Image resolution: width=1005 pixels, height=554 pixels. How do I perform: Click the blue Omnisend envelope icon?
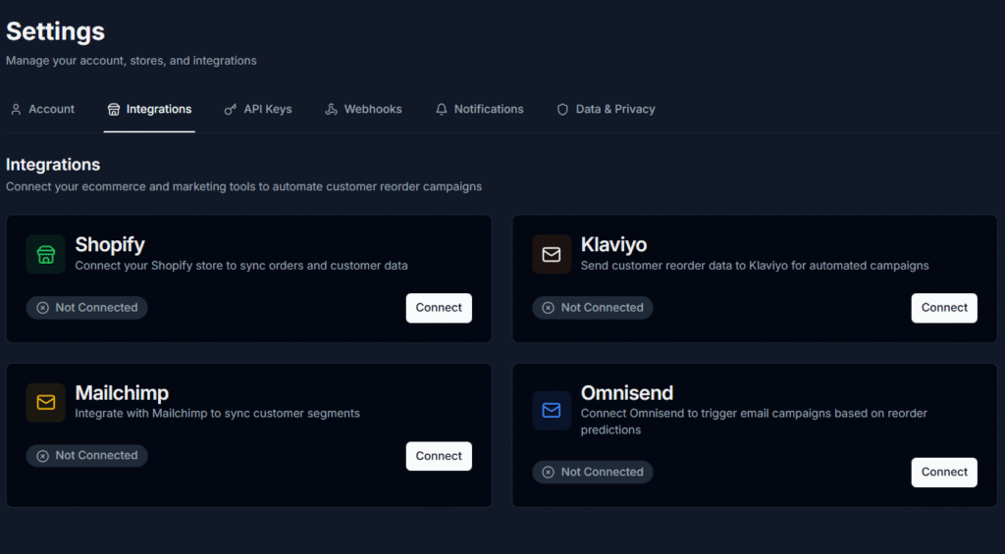point(552,411)
